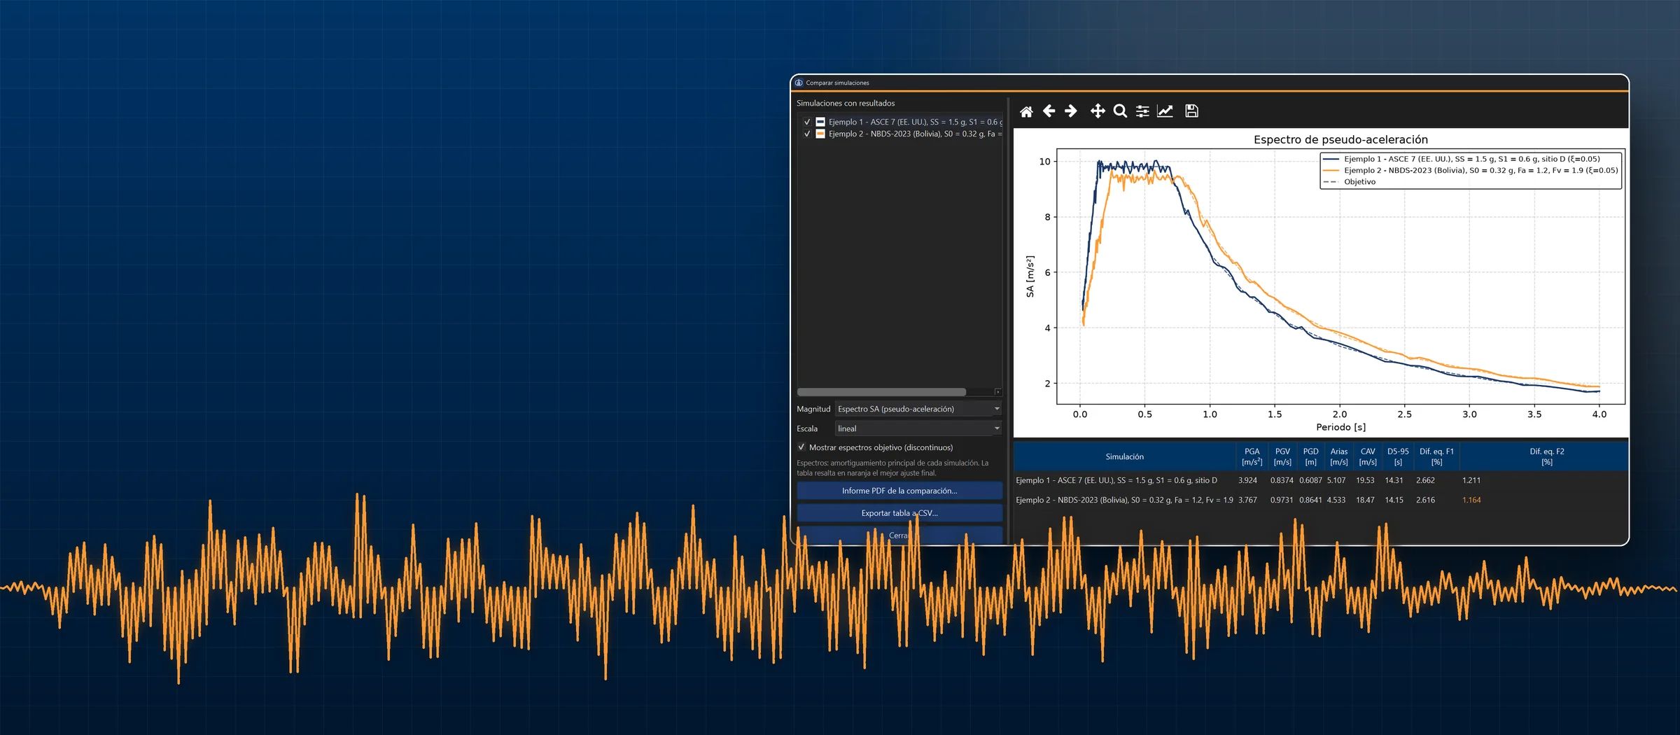Click Informe PDF de la comparación button
Viewport: 1680px width, 735px height.
[x=899, y=491]
